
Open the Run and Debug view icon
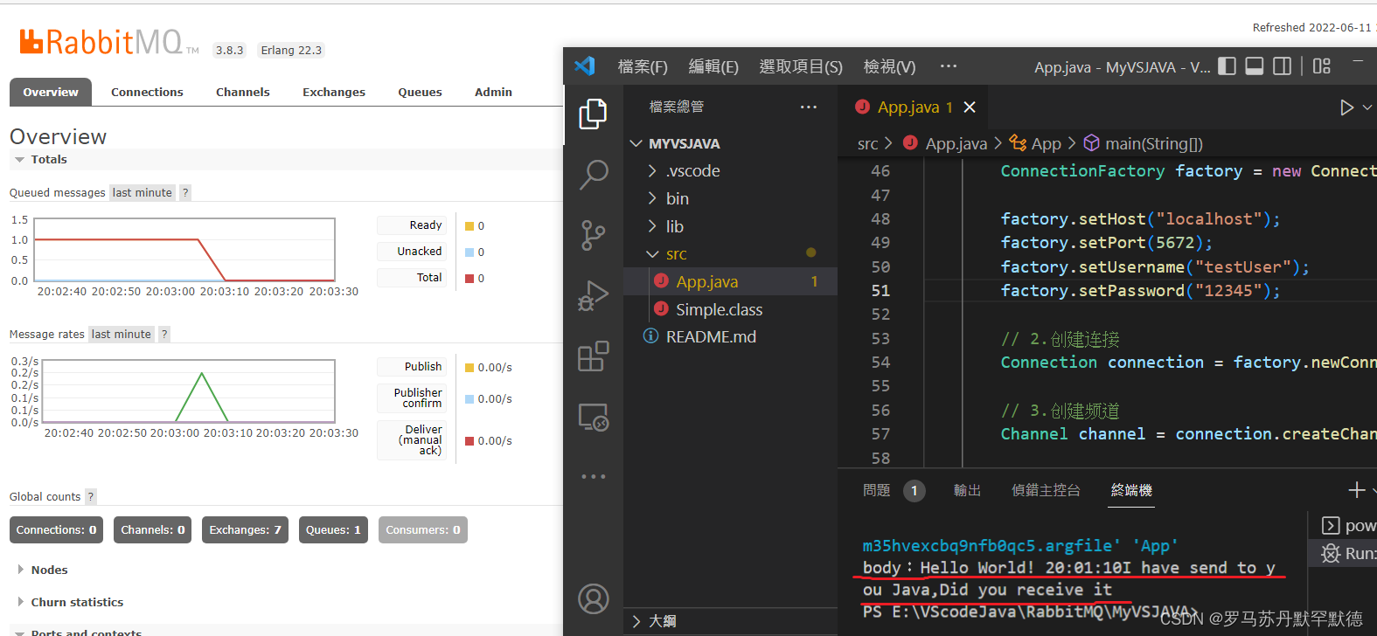click(x=593, y=296)
